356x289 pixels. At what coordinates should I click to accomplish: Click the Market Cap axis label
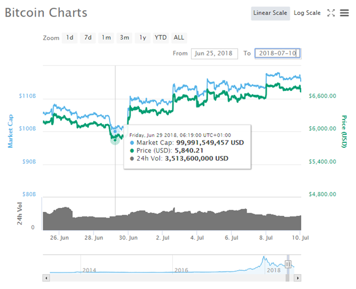pos(10,131)
